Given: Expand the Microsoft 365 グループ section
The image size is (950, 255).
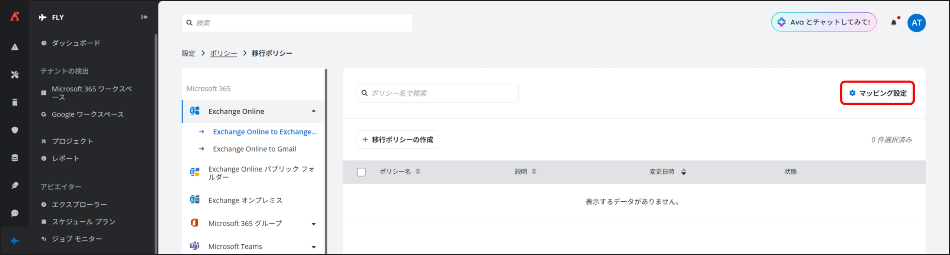Looking at the screenshot, I should pyautogui.click(x=314, y=224).
